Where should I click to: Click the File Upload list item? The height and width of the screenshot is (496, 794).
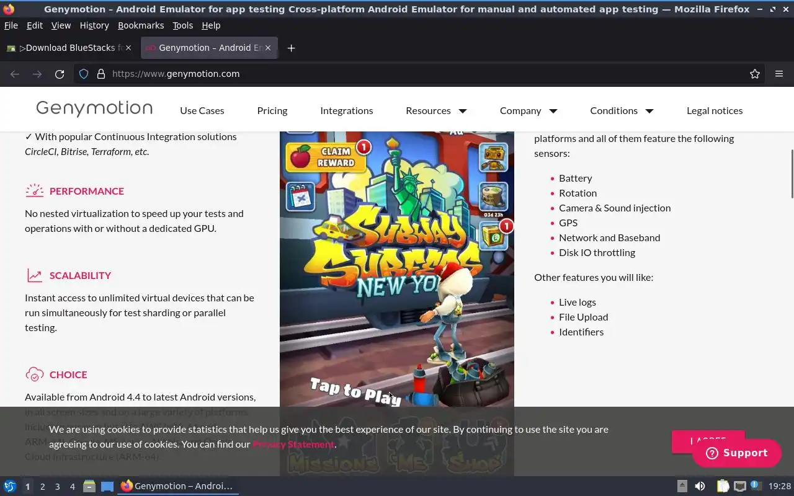click(x=584, y=317)
